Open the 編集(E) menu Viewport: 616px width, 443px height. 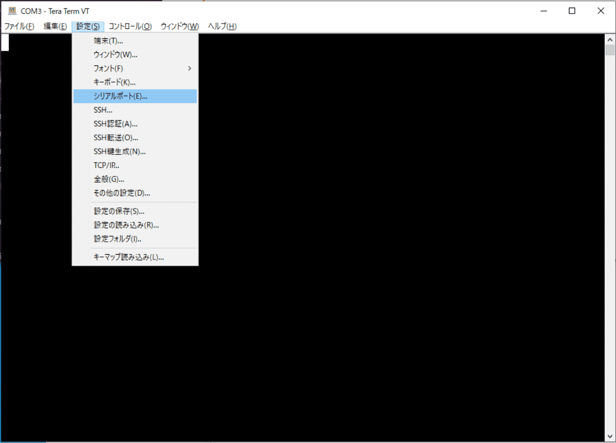55,27
